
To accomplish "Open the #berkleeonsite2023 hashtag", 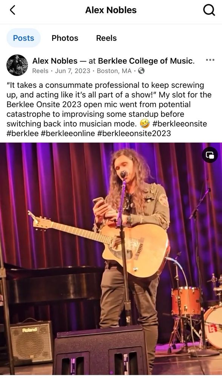I will point(134,133).
